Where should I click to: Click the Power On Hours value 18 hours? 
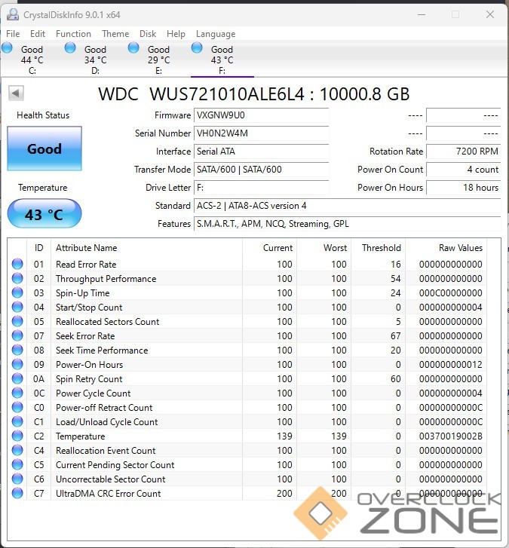(464, 188)
